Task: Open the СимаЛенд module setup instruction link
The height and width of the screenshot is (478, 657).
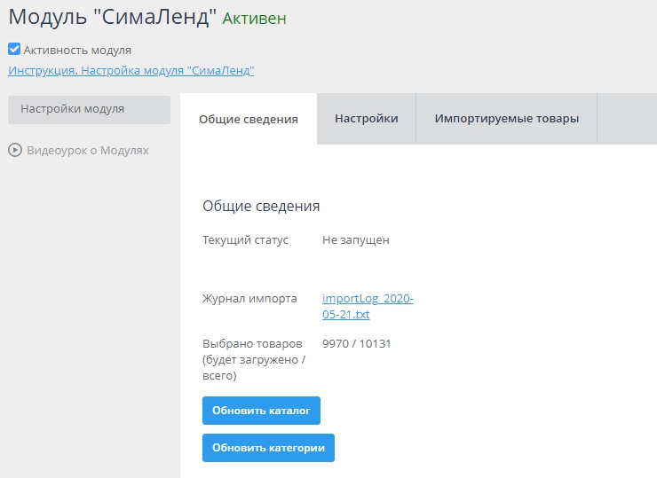Action: click(131, 70)
